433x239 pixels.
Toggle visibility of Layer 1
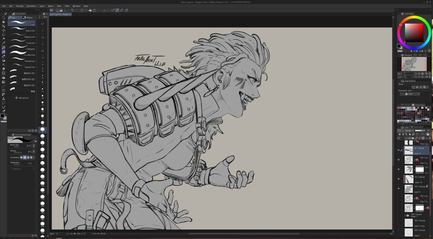pyautogui.click(x=399, y=233)
